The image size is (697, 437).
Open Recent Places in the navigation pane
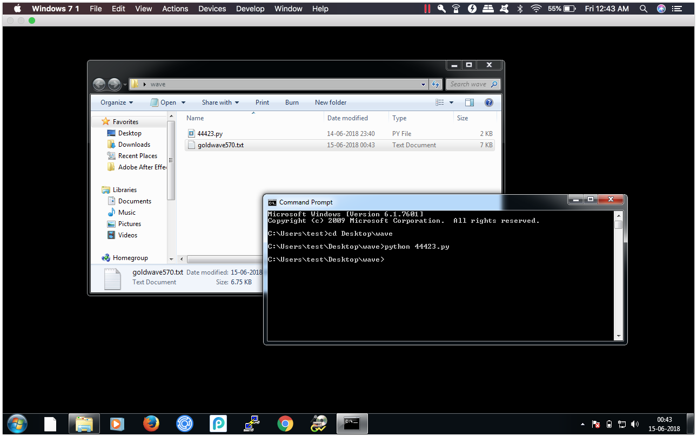[x=137, y=156]
